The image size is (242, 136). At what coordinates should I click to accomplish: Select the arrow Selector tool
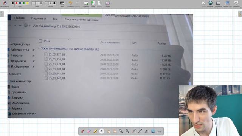[102, 131]
